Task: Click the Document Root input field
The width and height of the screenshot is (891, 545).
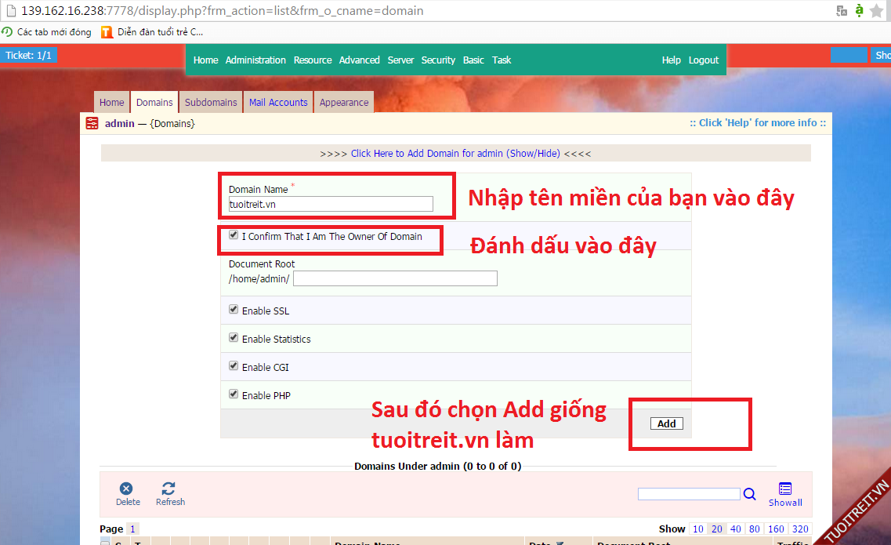Action: [395, 278]
